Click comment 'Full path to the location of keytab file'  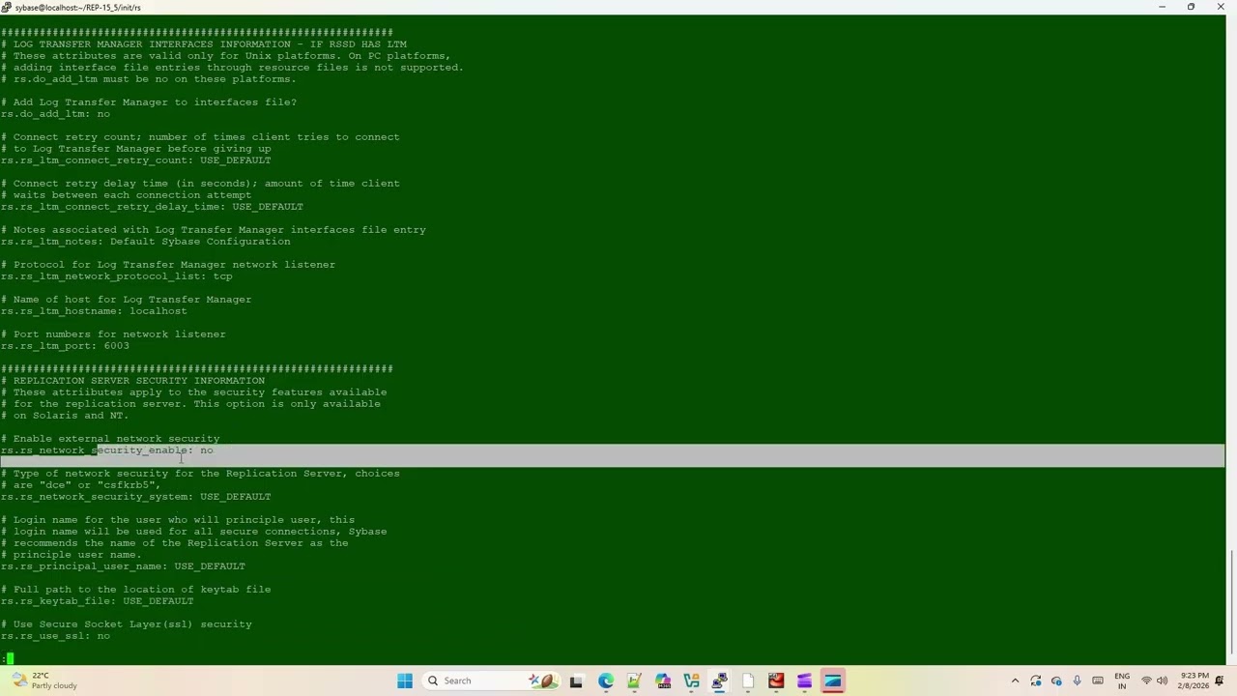point(142,590)
